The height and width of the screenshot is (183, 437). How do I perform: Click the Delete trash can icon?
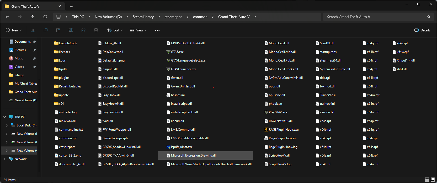[x=96, y=30]
